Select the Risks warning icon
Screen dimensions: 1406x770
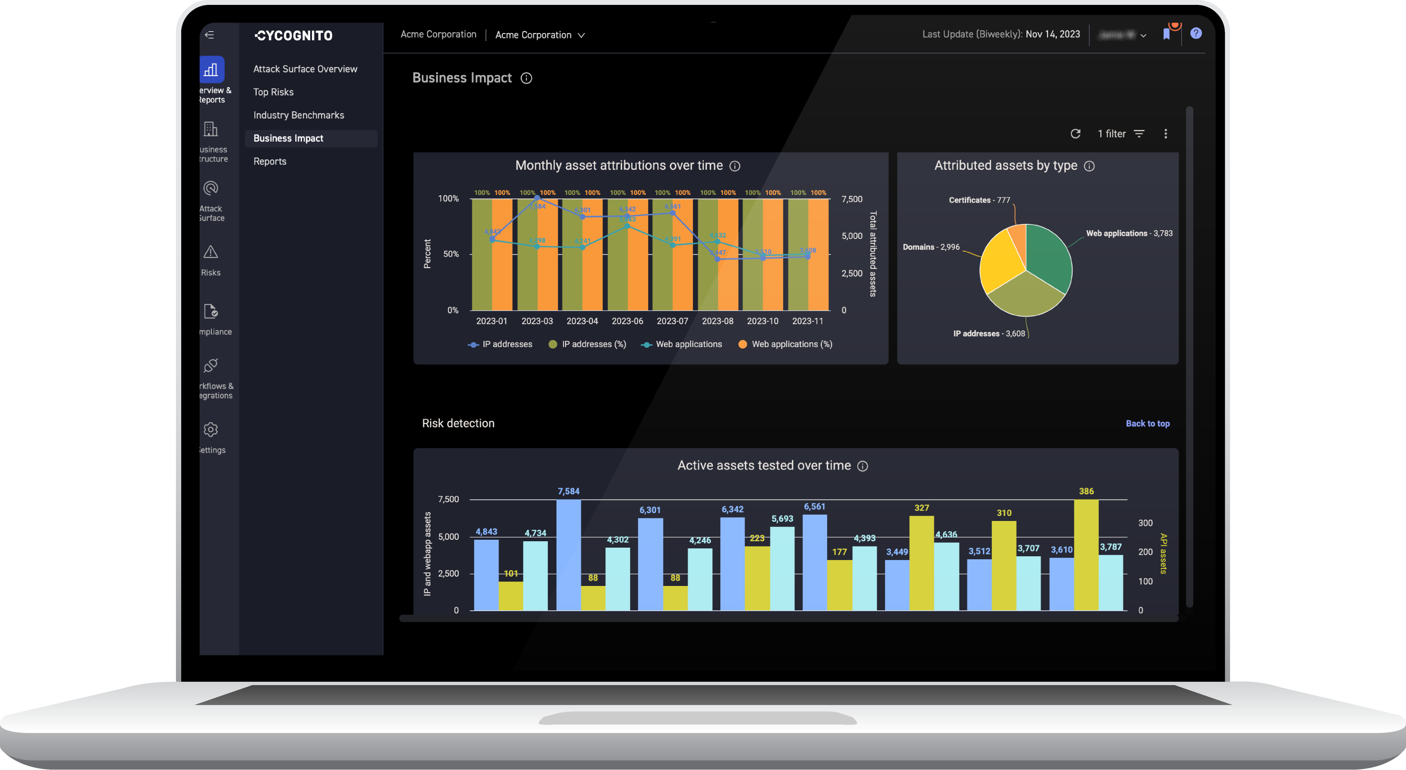coord(210,252)
